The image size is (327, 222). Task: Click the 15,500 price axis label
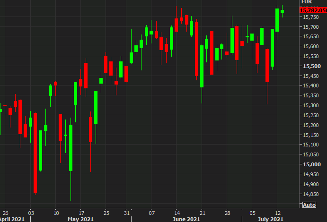click(312, 66)
